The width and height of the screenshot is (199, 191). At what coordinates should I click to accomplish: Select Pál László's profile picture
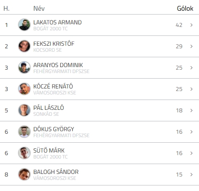click(24, 110)
